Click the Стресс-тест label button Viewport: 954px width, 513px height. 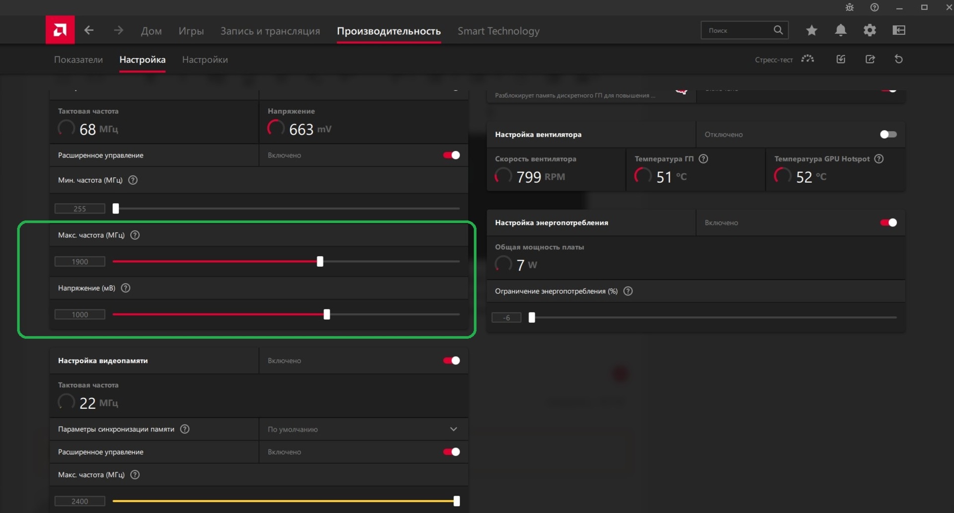coord(774,60)
